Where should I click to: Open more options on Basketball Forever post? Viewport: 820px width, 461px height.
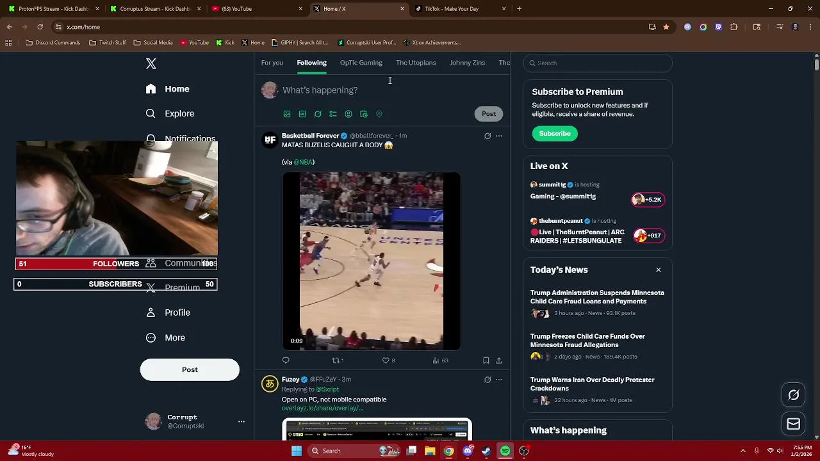(499, 136)
